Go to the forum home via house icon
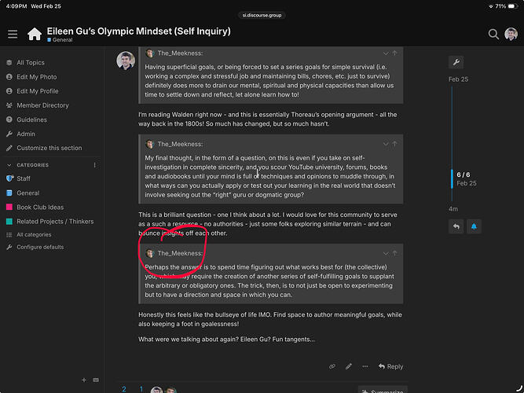Image resolution: width=524 pixels, height=393 pixels. pos(35,34)
